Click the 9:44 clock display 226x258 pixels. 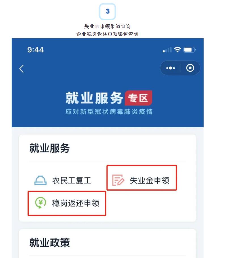[35, 50]
